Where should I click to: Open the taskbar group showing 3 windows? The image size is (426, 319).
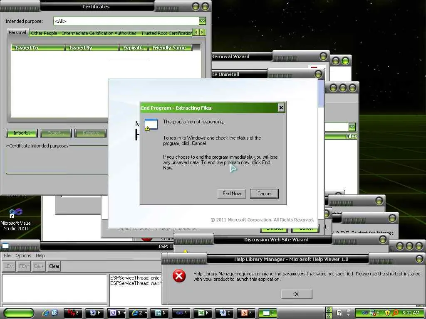point(116,313)
